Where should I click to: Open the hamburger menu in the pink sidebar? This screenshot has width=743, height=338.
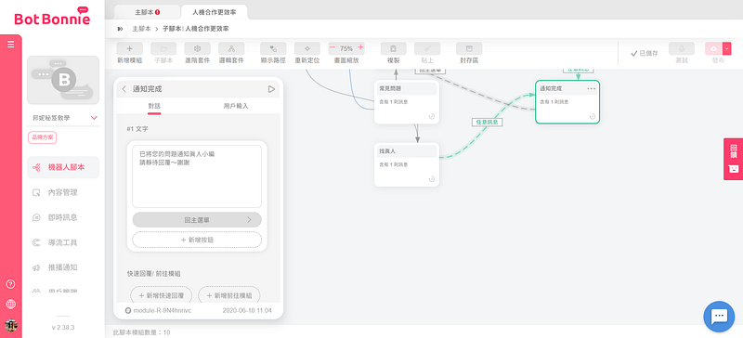click(11, 45)
